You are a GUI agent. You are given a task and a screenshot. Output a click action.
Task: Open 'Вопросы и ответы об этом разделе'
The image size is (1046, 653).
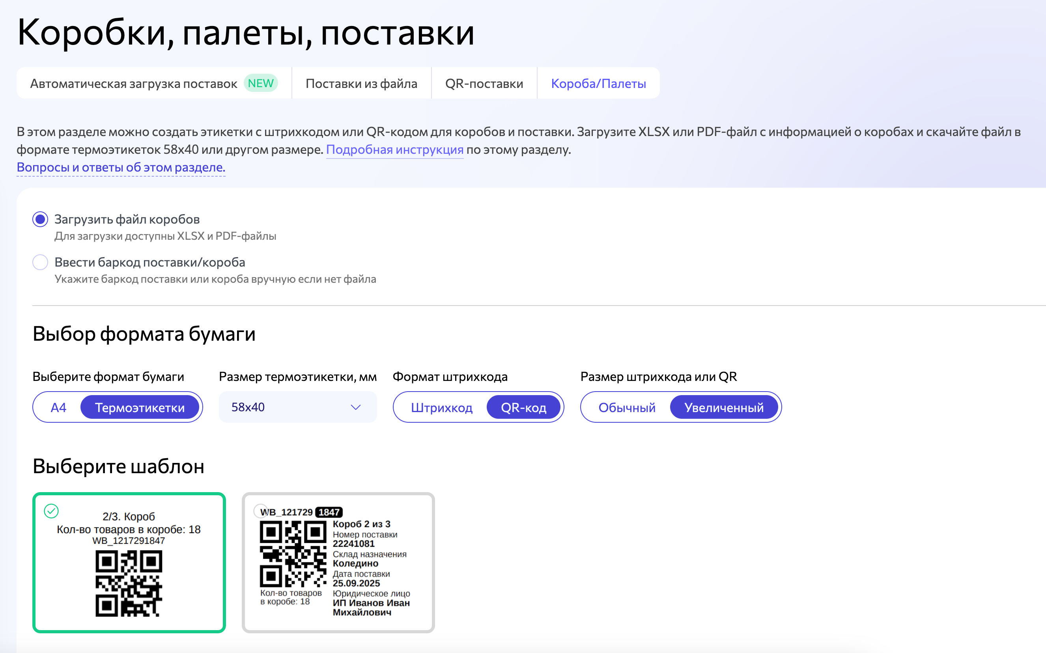pos(120,167)
